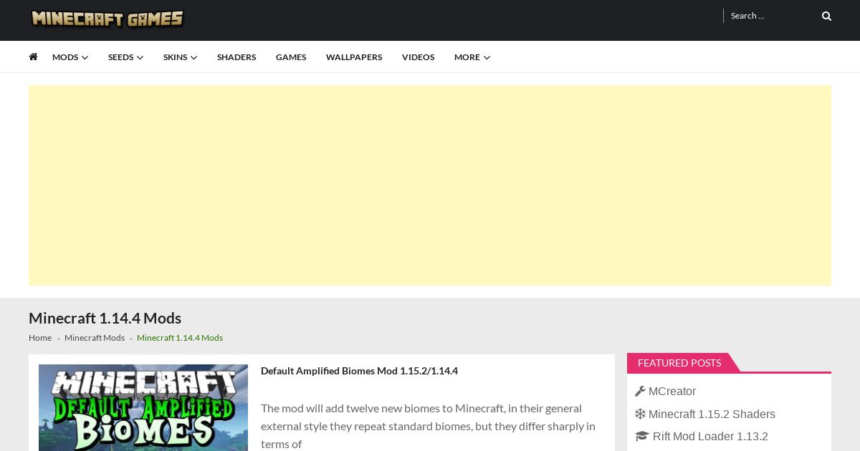Open the Videos menu item

418,57
